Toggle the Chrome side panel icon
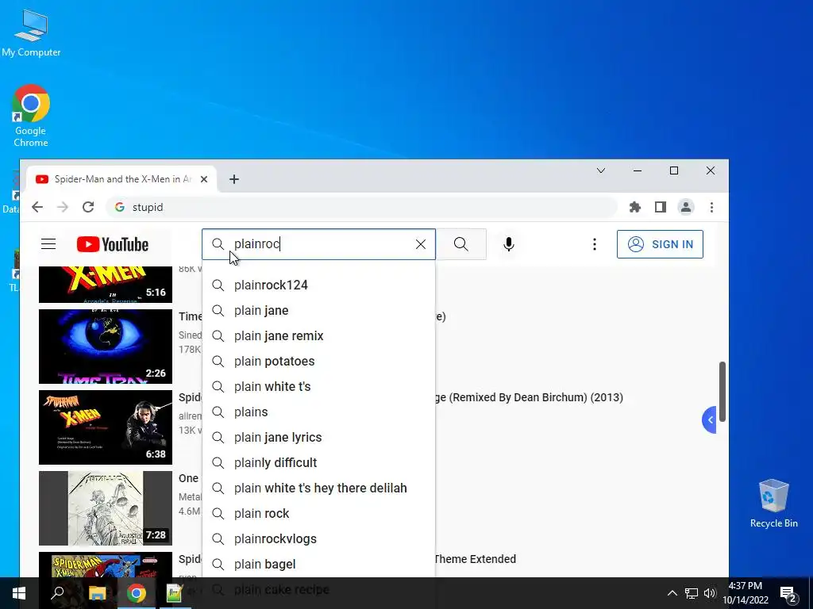 (x=660, y=207)
